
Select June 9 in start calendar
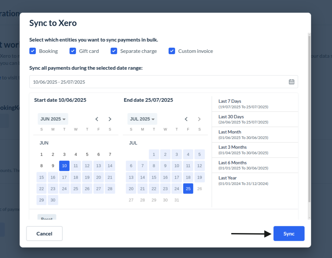(x=53, y=166)
